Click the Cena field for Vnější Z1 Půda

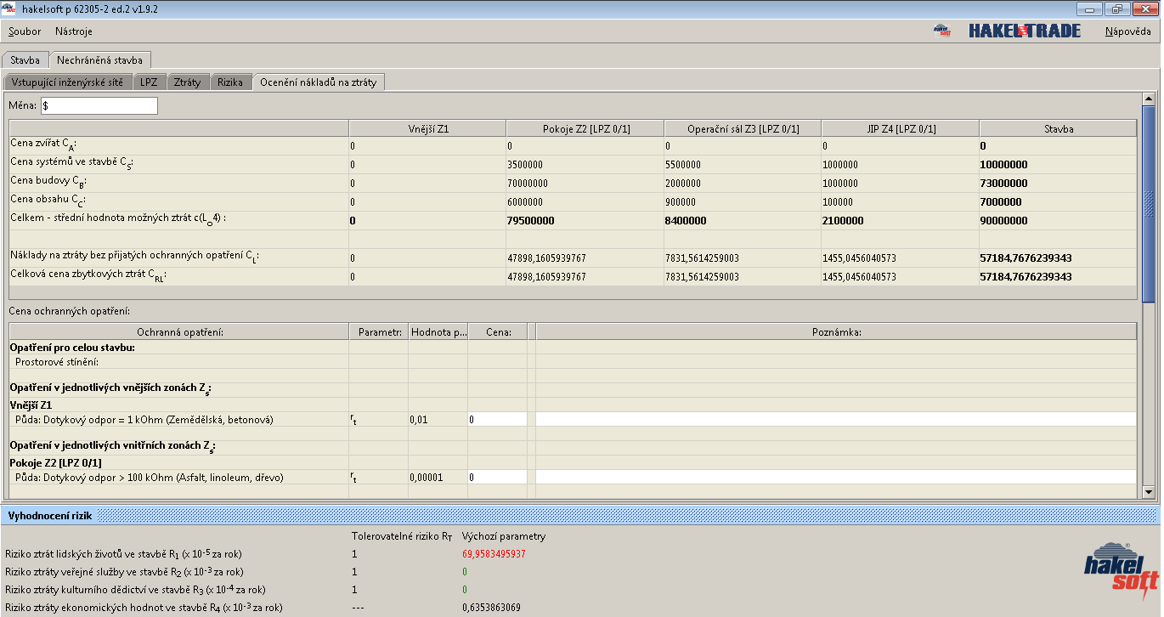[497, 419]
